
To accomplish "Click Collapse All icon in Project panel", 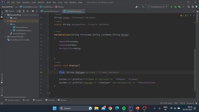I will coord(28,11).
